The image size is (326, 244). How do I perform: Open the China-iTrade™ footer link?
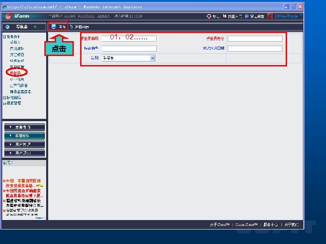(x=247, y=225)
